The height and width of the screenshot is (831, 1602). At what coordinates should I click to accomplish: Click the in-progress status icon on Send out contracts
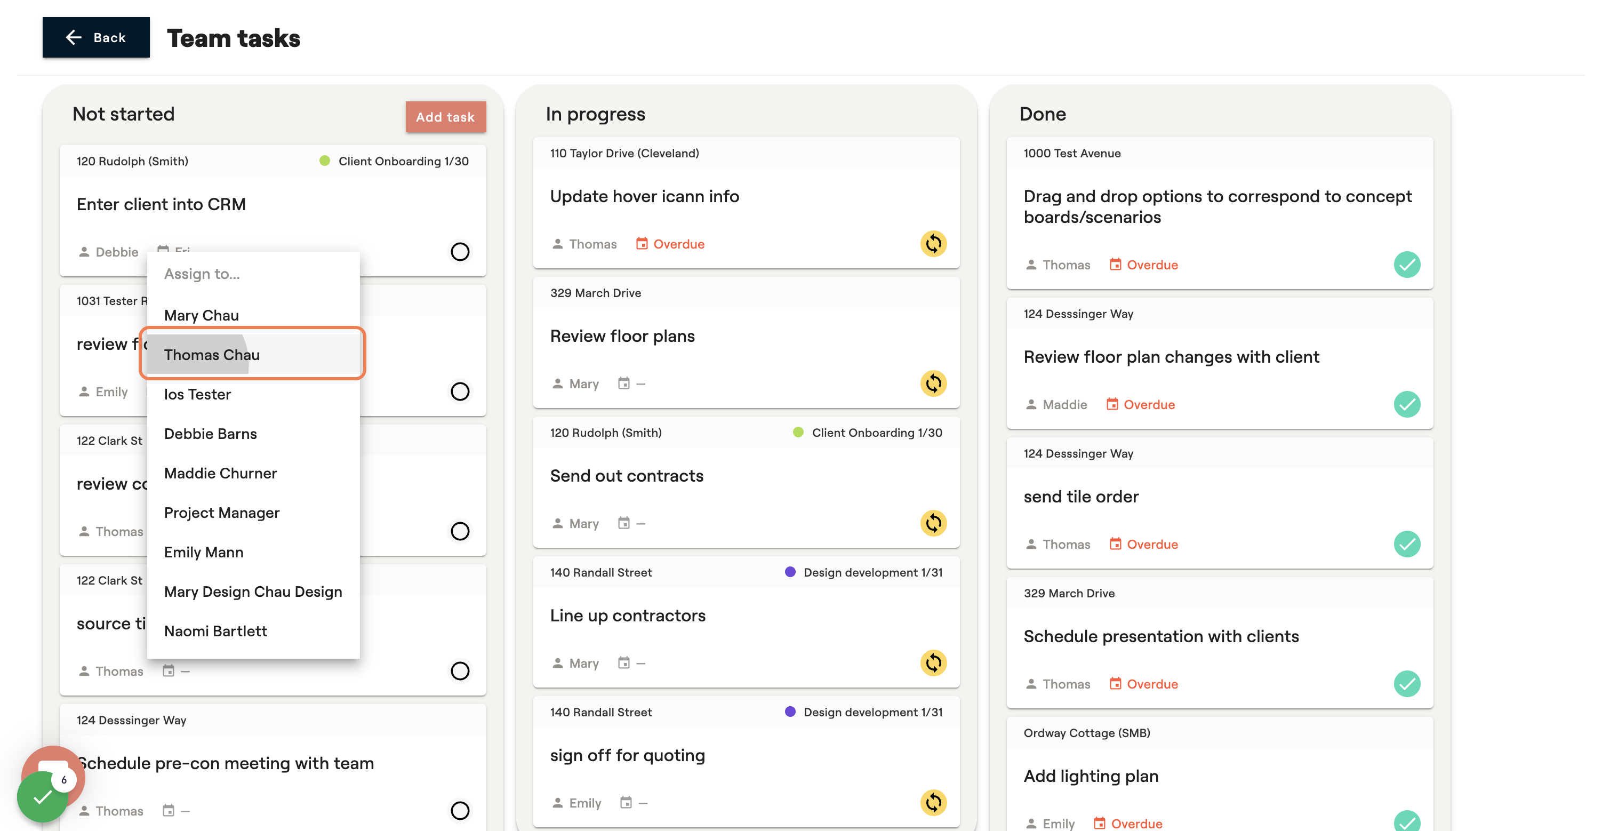(x=933, y=524)
